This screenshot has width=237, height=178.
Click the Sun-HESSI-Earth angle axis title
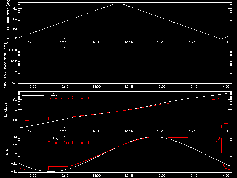coord(8,21)
